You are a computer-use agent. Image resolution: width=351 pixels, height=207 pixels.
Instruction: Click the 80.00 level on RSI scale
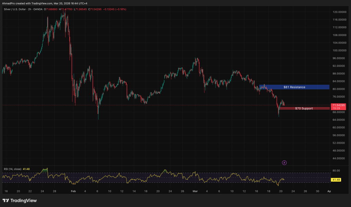336,171
